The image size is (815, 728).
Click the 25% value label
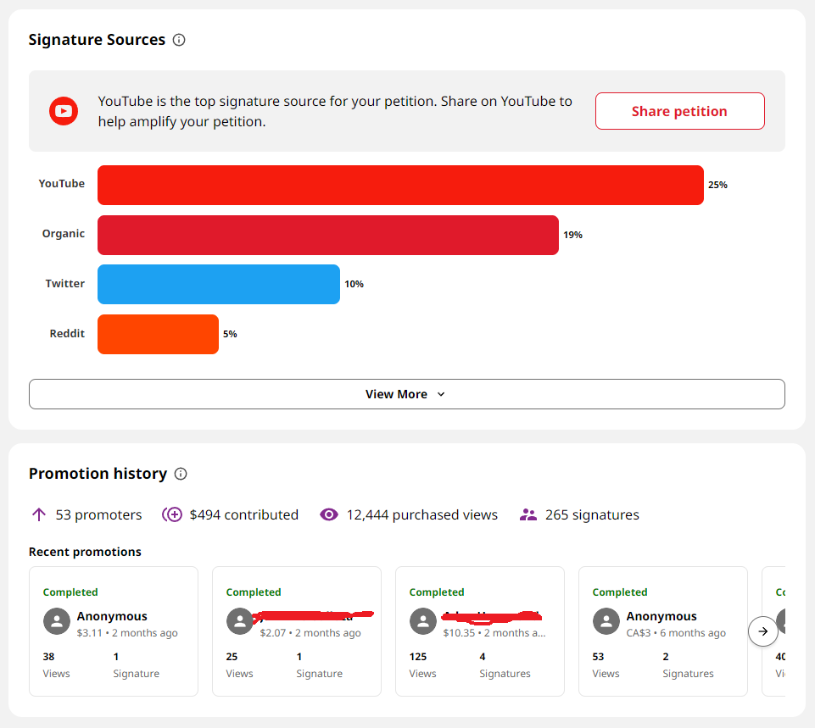pyautogui.click(x=717, y=185)
